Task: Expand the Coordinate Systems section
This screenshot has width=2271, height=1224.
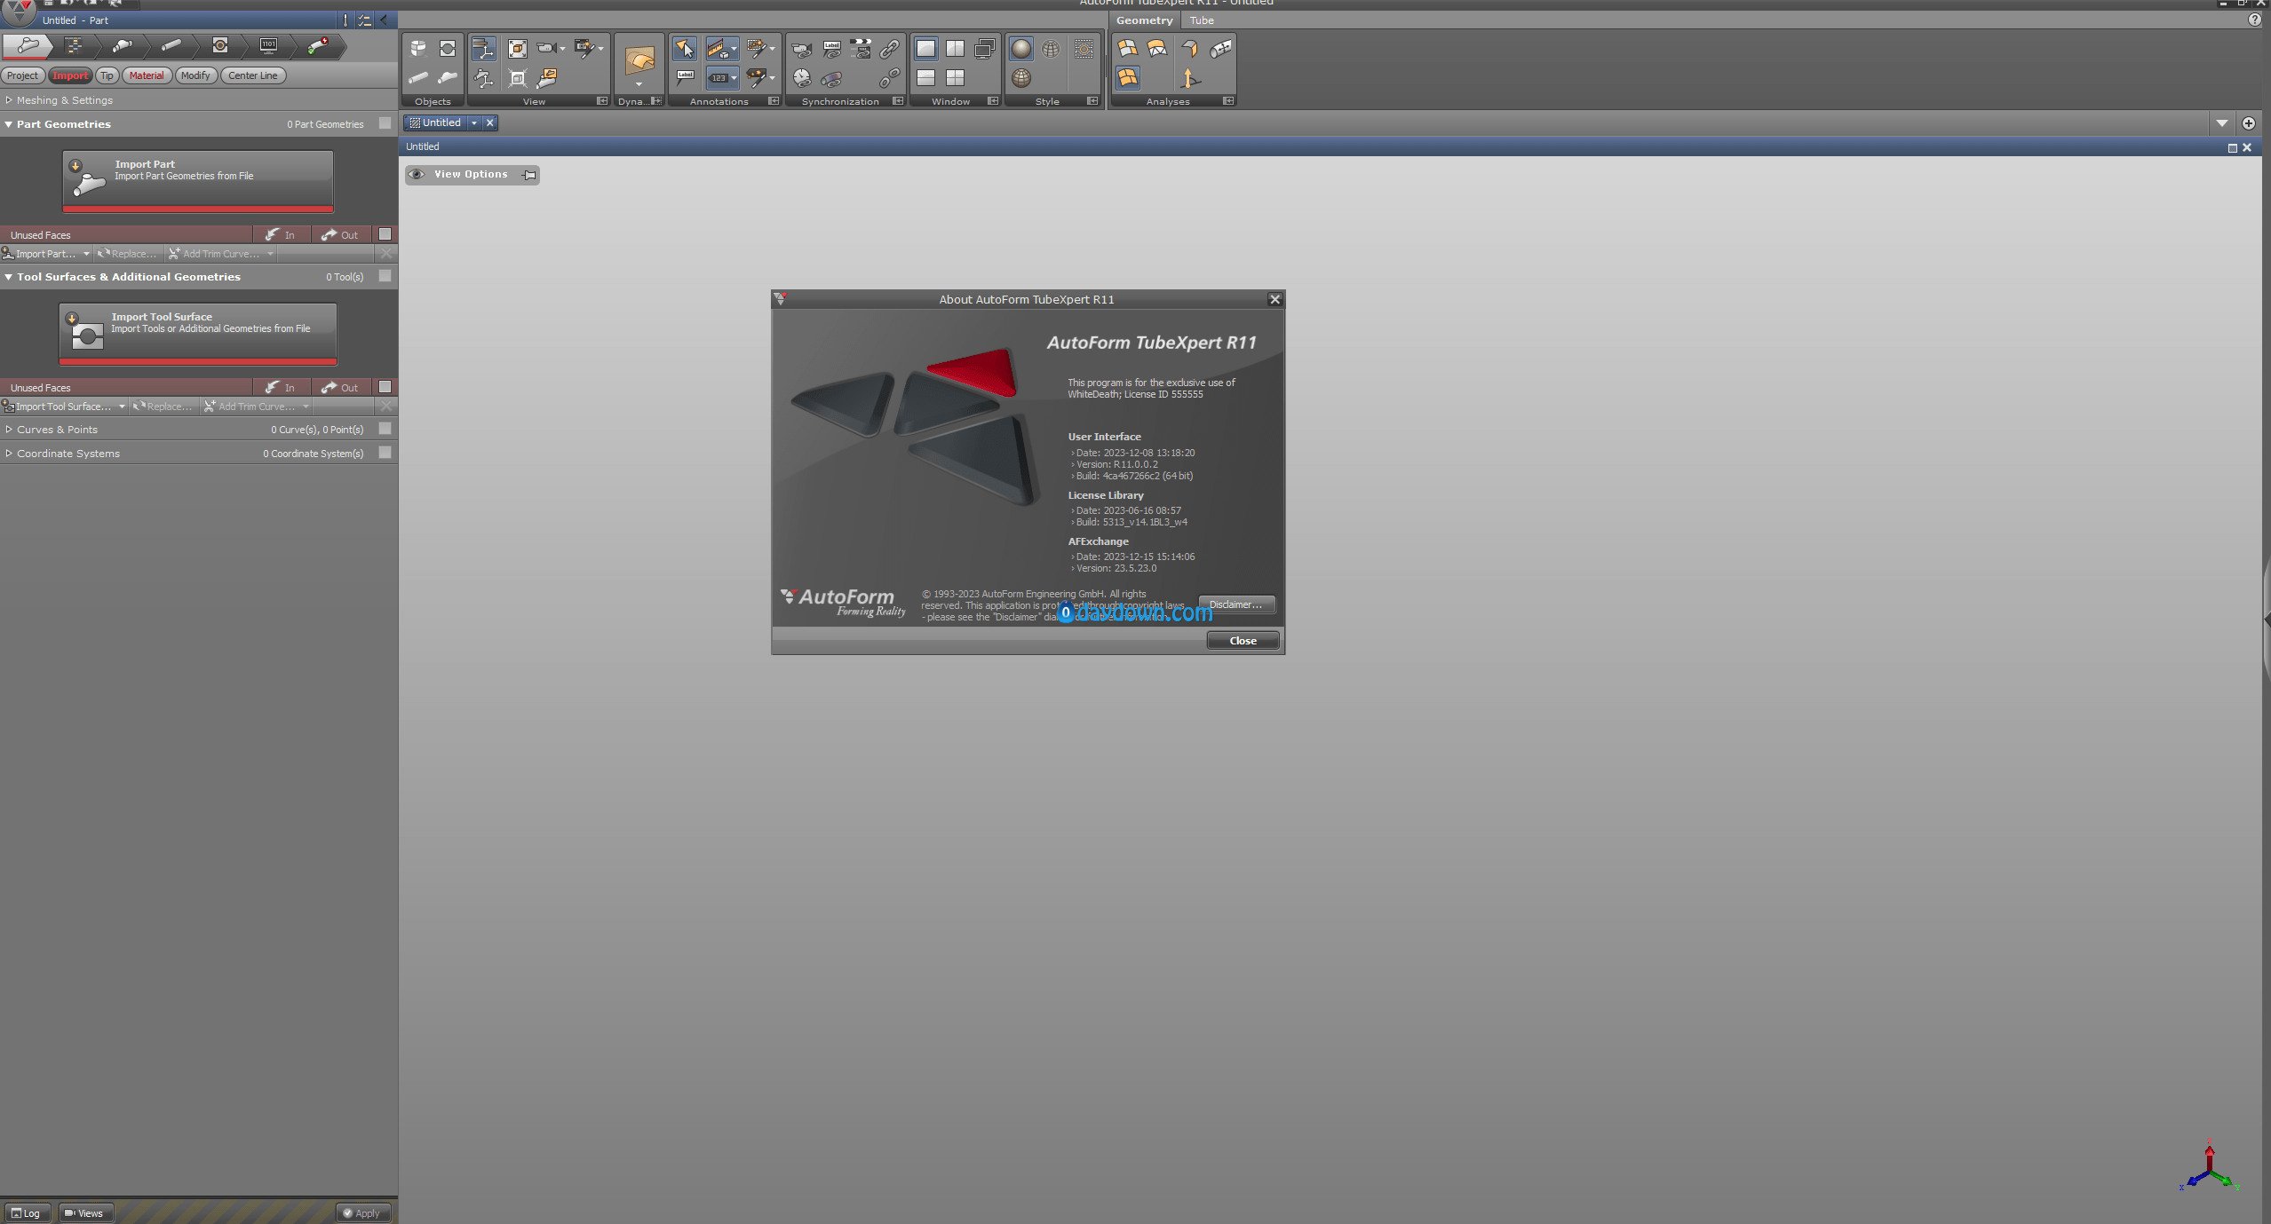Action: tap(8, 454)
